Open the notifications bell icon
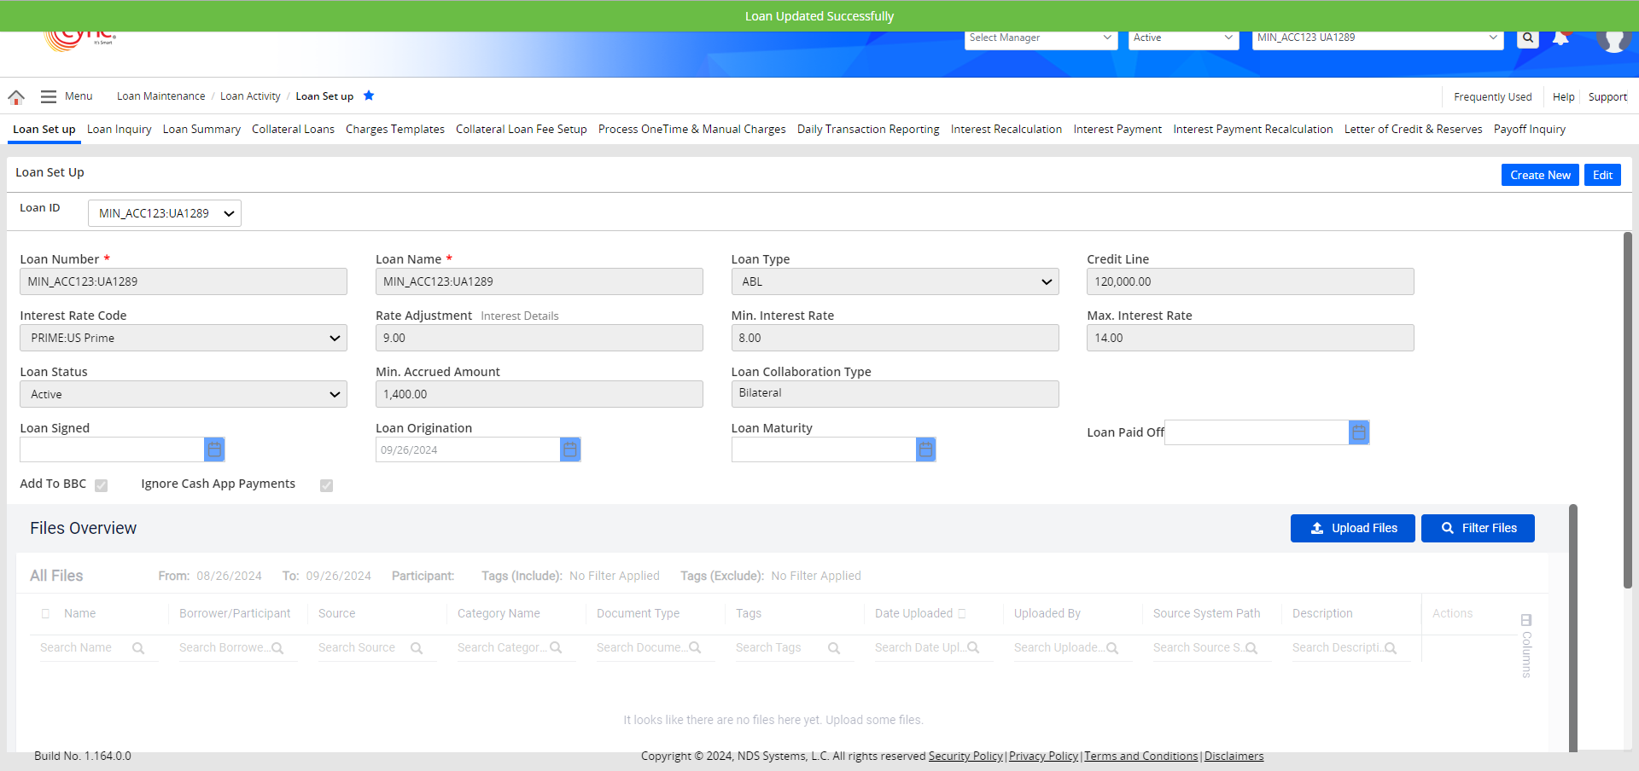 click(x=1560, y=38)
